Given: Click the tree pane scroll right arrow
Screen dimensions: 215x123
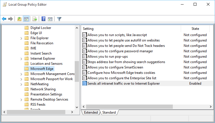Looking at the screenshot, I should tap(72, 112).
